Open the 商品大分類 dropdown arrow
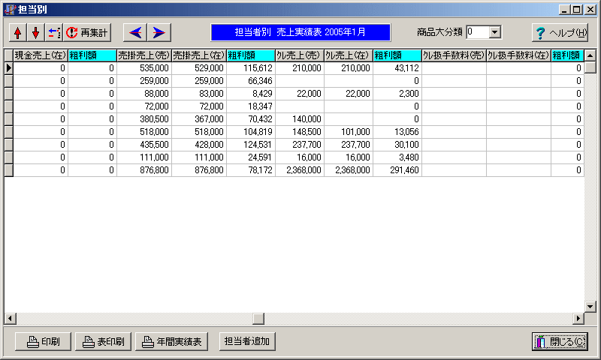Viewport: 601px width, 360px height. [495, 32]
